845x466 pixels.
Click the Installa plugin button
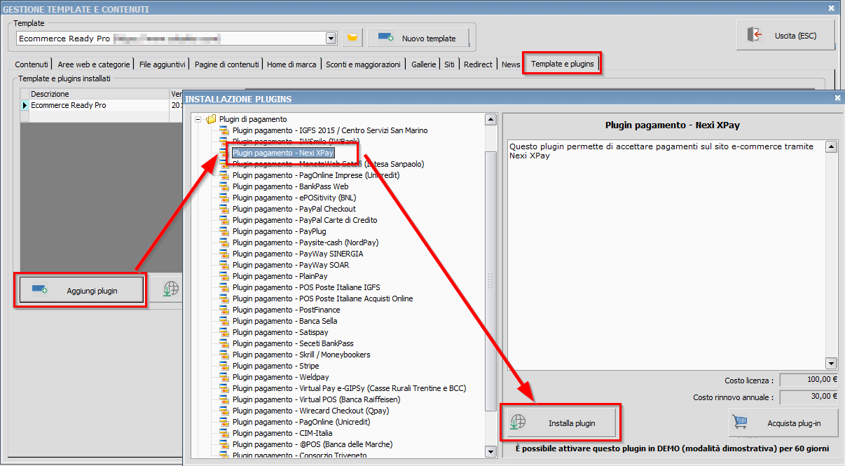pyautogui.click(x=560, y=423)
